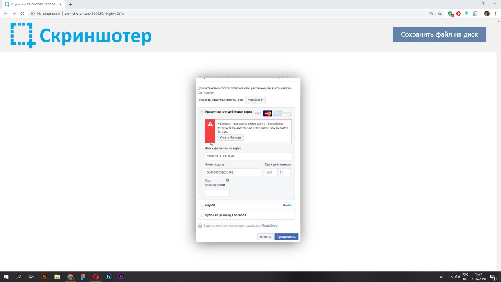Launch Premiere Pro from taskbar
Screen dimensions: 501x282
tap(121, 277)
